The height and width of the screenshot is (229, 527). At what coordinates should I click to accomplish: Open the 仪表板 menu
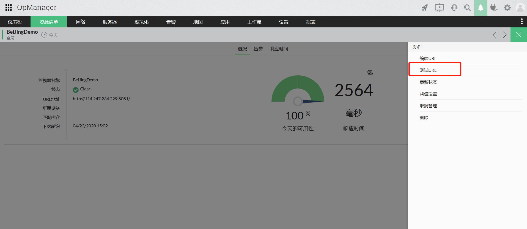[x=15, y=22]
